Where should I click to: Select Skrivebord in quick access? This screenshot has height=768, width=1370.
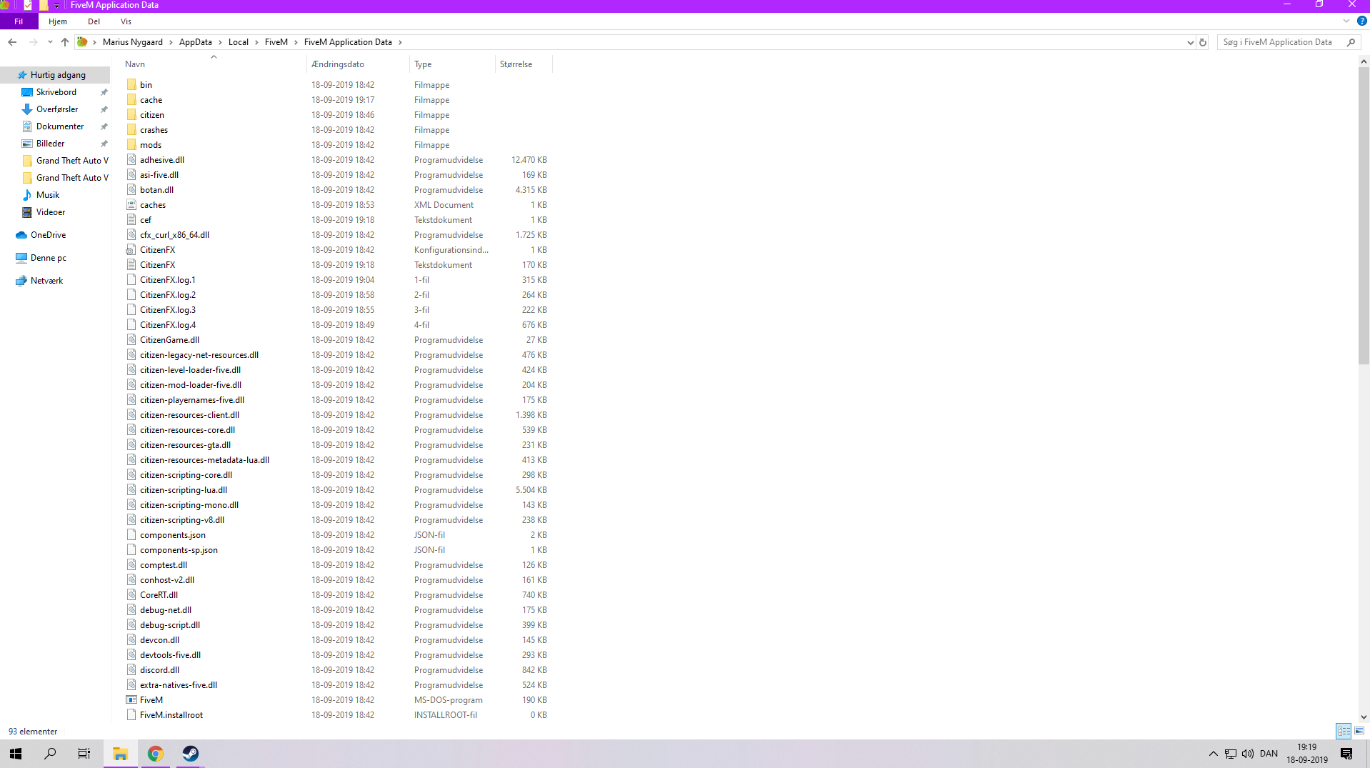pos(56,92)
